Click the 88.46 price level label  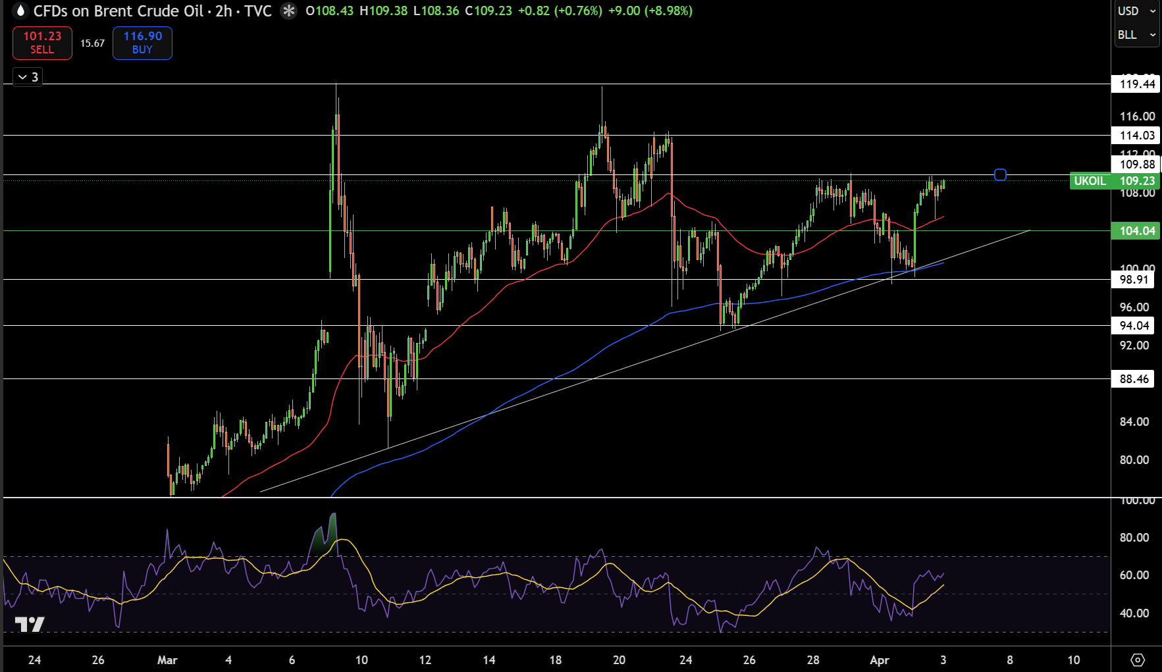pyautogui.click(x=1134, y=378)
